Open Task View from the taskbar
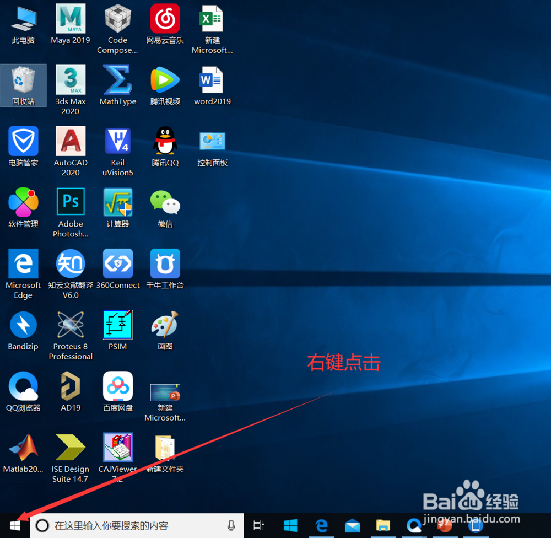551x538 pixels. [258, 526]
